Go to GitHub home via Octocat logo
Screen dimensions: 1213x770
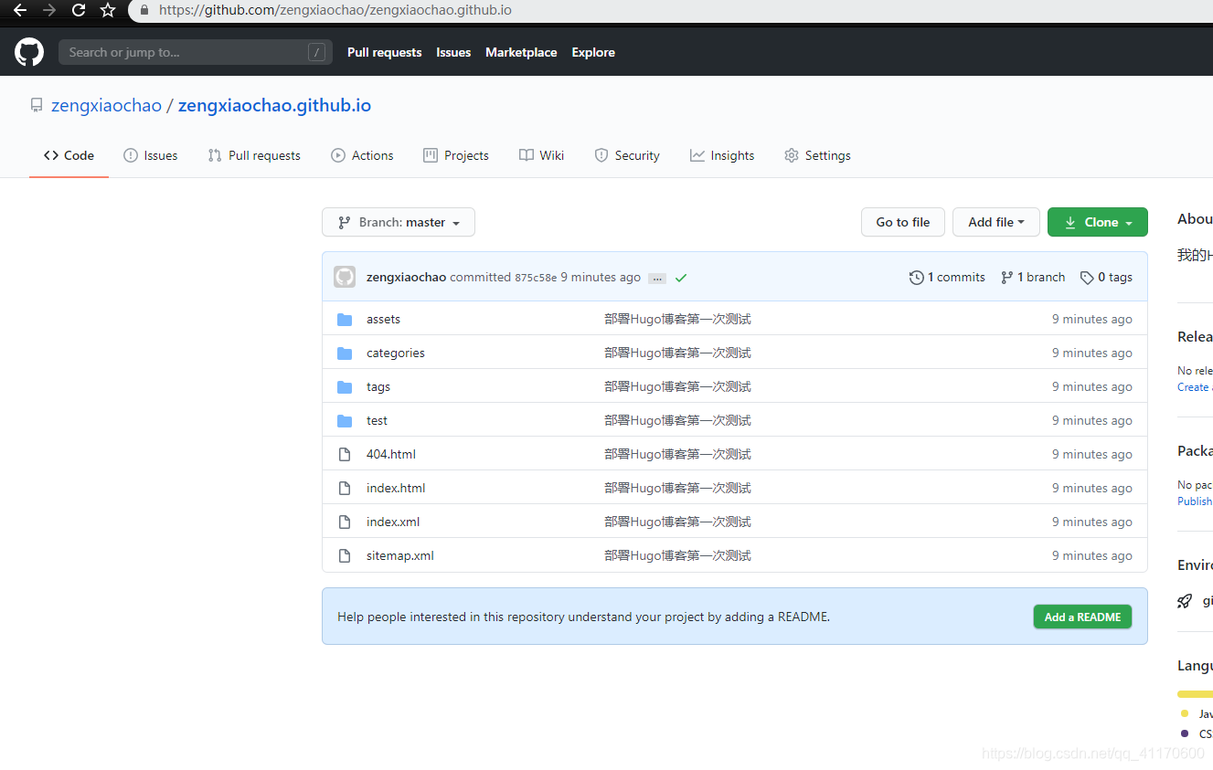(x=29, y=52)
